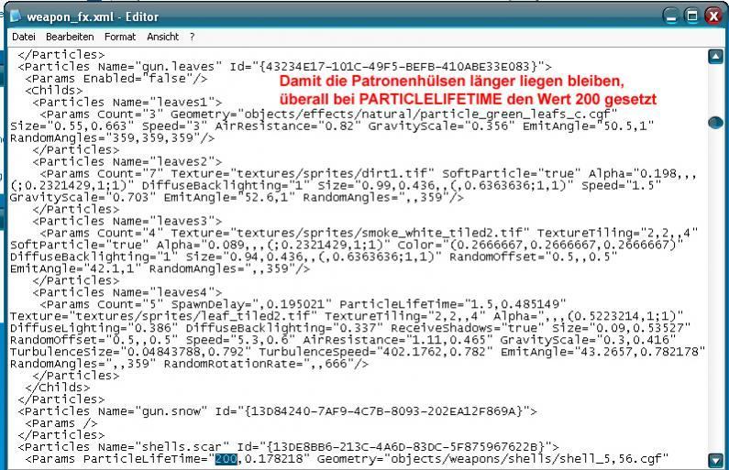The width and height of the screenshot is (729, 470).
Task: Open the Ansicht menu
Action: (x=162, y=37)
